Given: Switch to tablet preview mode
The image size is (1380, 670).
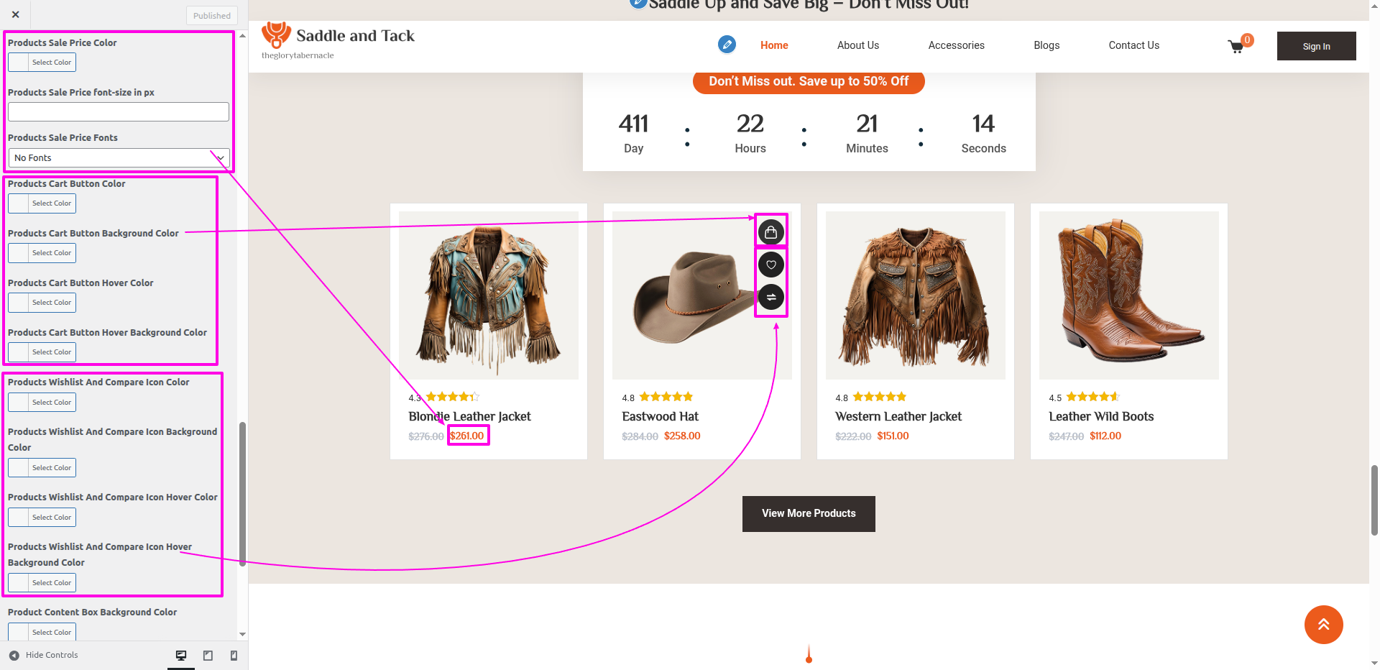Looking at the screenshot, I should tap(208, 655).
